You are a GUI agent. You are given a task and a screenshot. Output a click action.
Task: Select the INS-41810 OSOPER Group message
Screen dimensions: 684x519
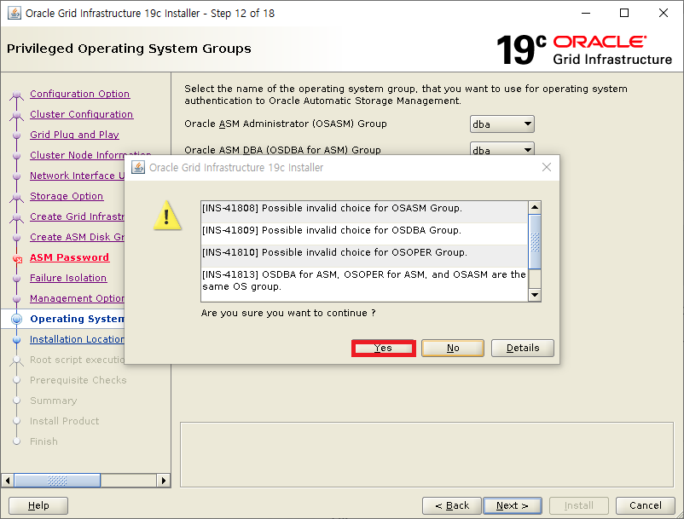click(x=364, y=257)
